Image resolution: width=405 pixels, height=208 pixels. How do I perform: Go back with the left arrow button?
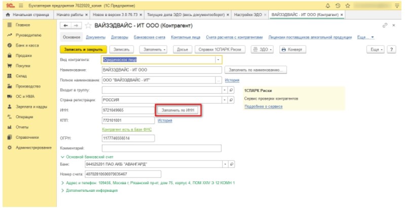65,25
